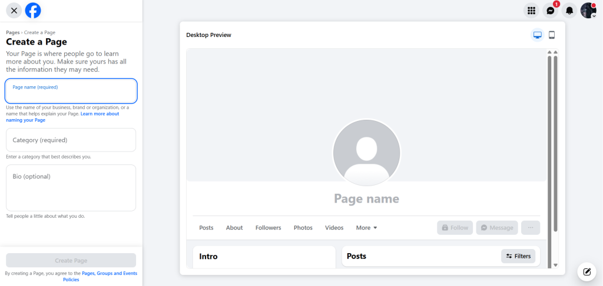The width and height of the screenshot is (603, 286).
Task: Switch to mobile preview icon
Action: pos(551,35)
